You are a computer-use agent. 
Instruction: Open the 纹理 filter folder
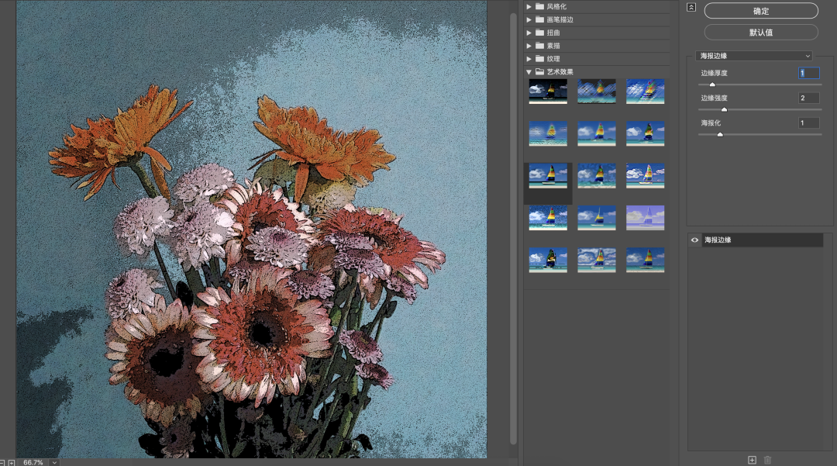click(x=553, y=59)
